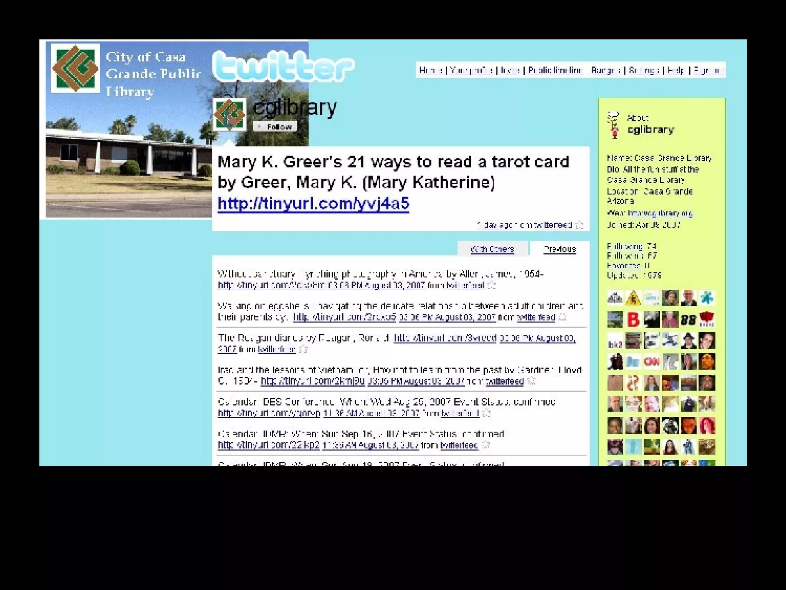Image resolution: width=786 pixels, height=590 pixels.
Task: Switch to the With Others tab
Action: tap(492, 249)
